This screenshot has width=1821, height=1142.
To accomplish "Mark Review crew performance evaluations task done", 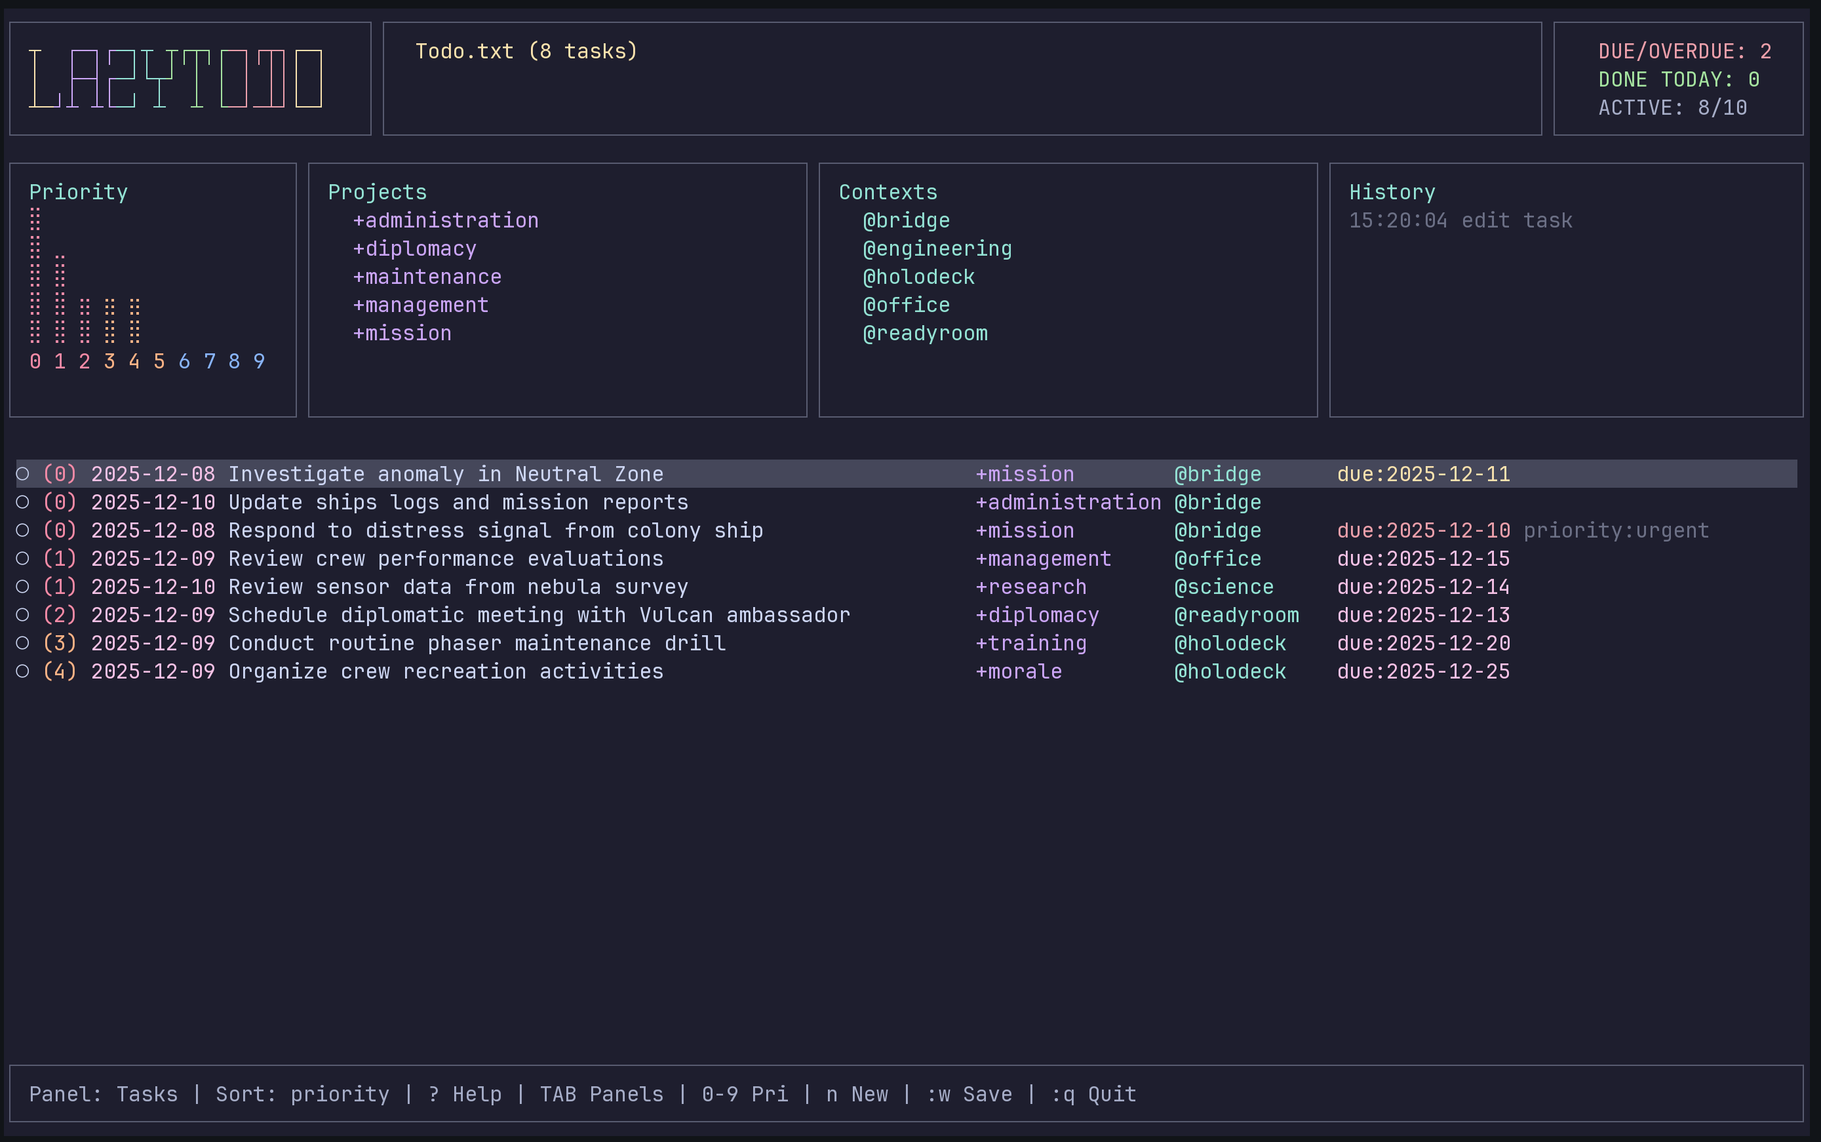I will [x=23, y=559].
